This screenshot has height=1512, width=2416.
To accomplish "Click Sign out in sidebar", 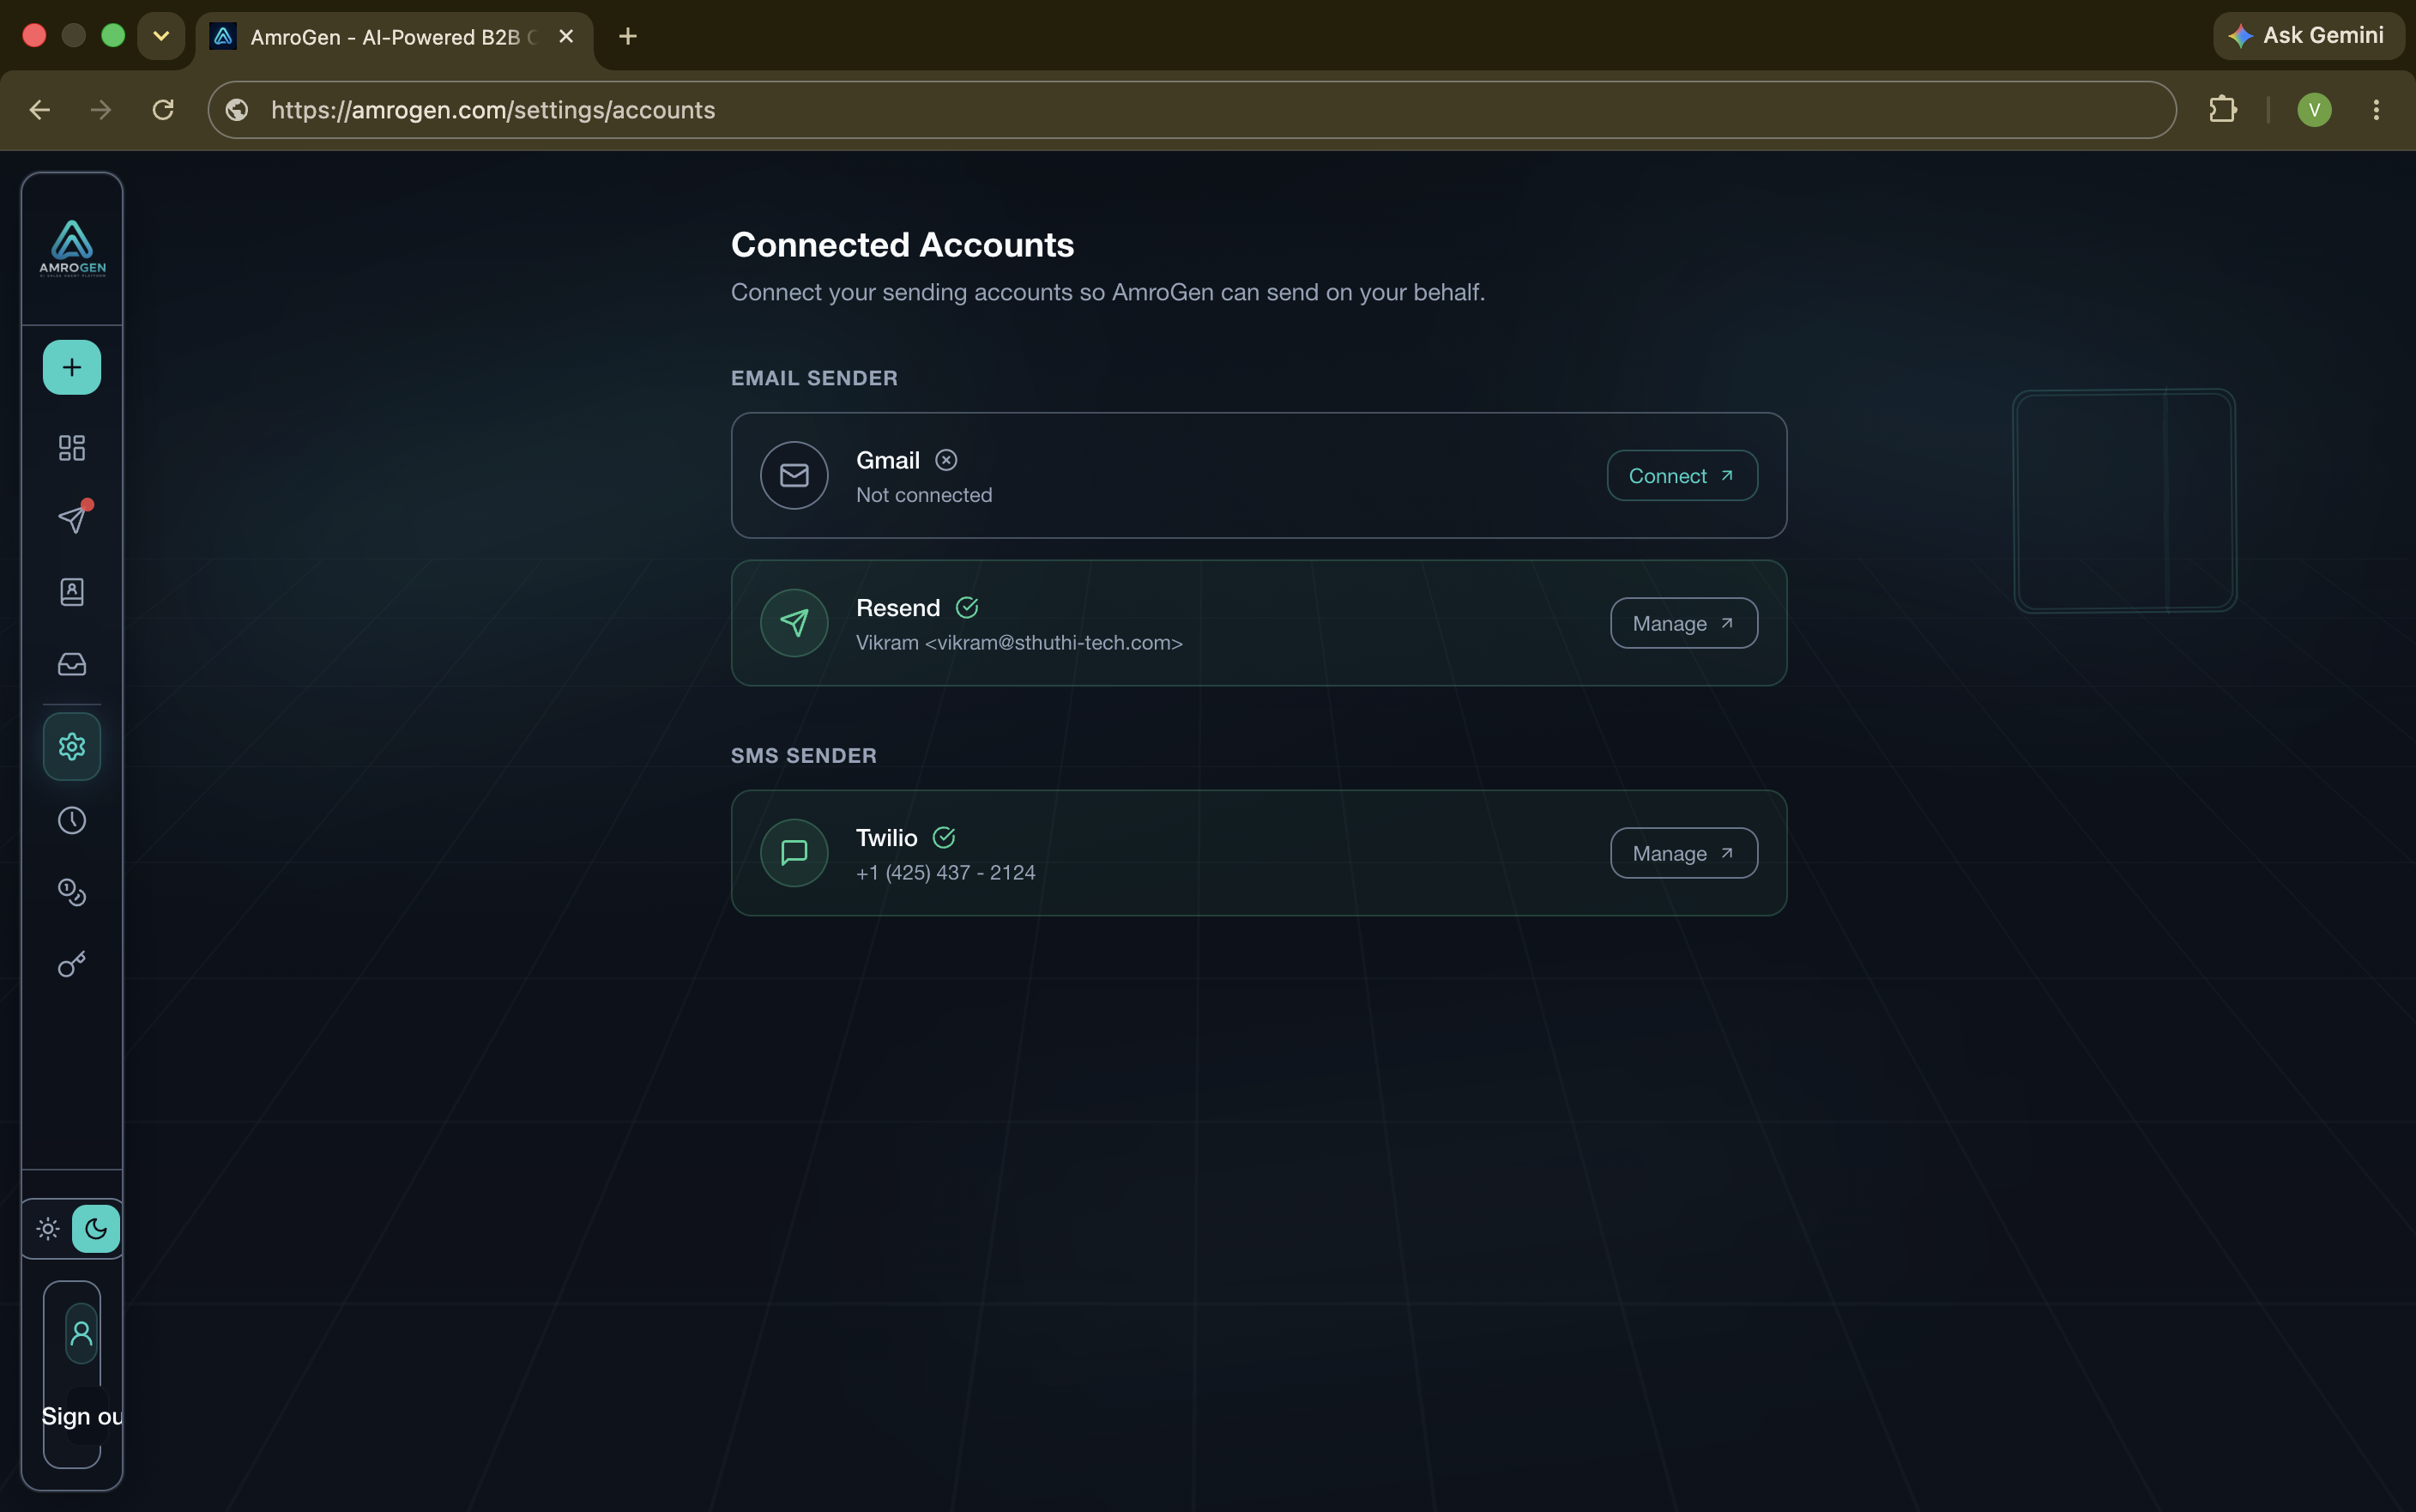I will [82, 1416].
